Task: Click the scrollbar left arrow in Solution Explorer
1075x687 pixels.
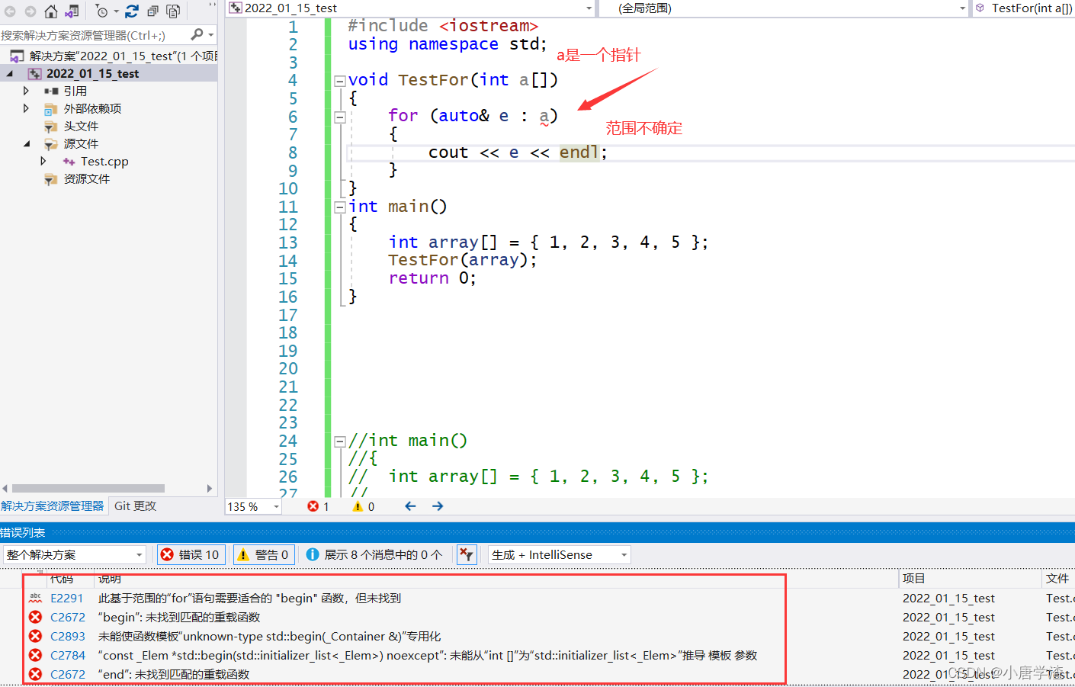Action: click(5, 488)
